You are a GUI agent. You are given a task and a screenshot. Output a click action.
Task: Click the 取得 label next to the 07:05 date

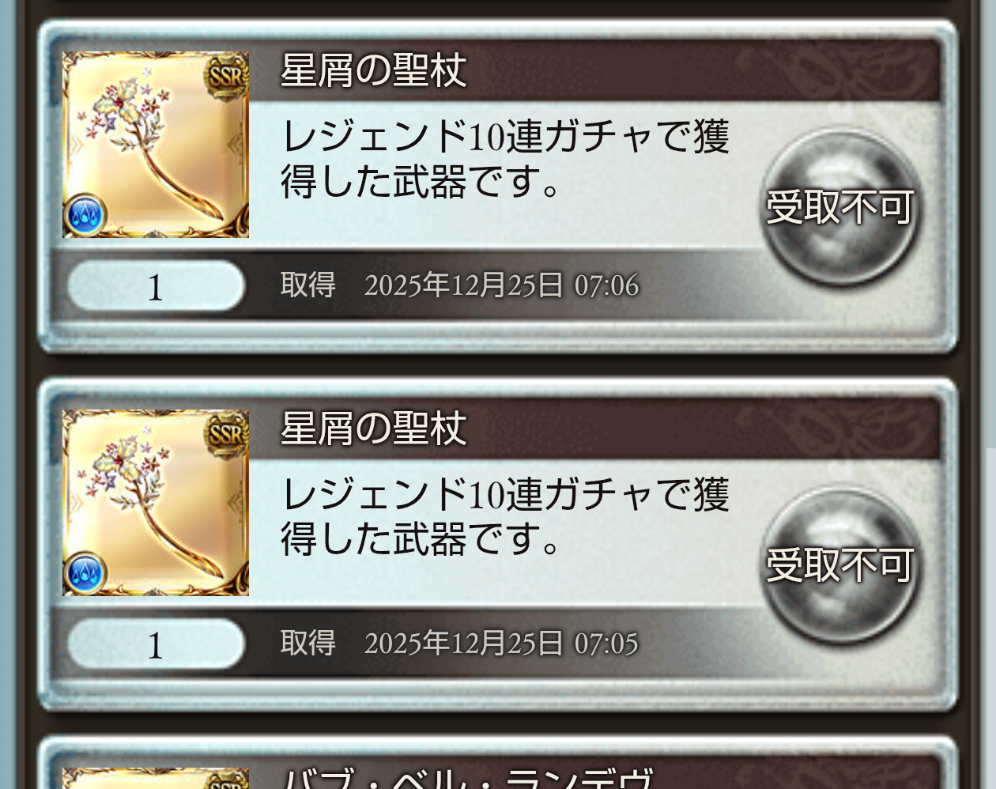click(308, 644)
